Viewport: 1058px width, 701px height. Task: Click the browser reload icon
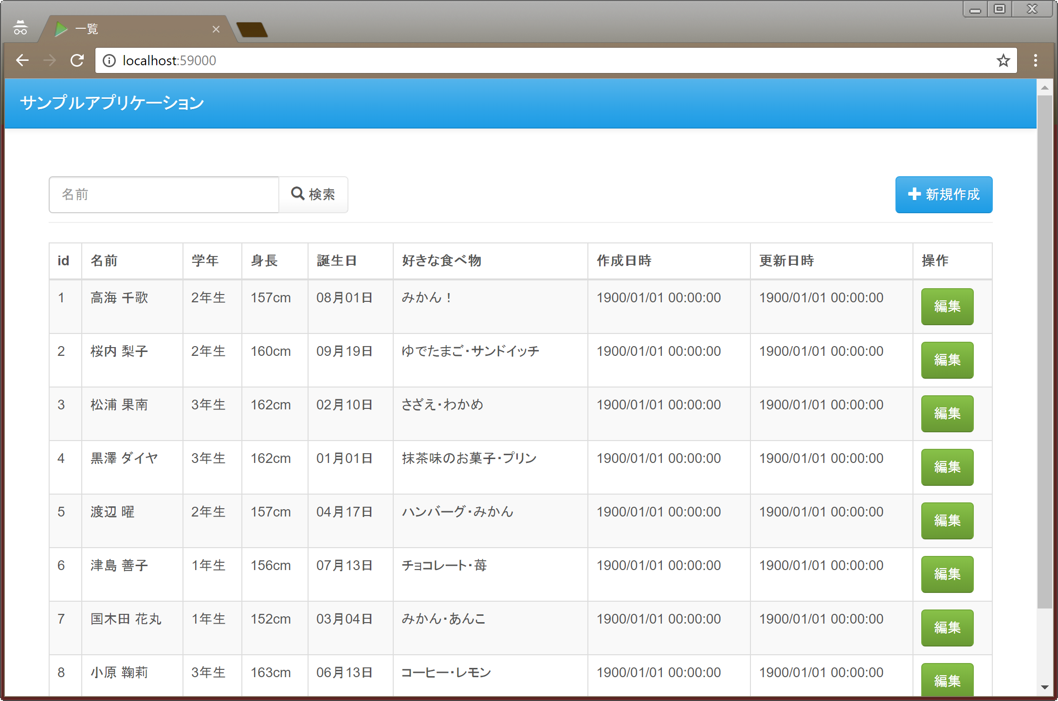pyautogui.click(x=77, y=60)
